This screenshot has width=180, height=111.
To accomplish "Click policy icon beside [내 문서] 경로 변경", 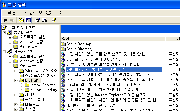I will [x=63, y=105].
